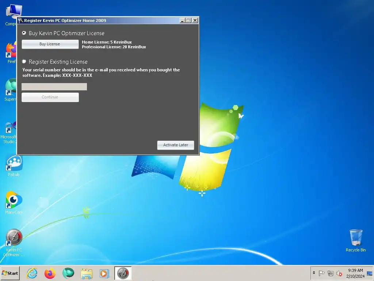Launch Internet Explorer from the taskbar

32,273
